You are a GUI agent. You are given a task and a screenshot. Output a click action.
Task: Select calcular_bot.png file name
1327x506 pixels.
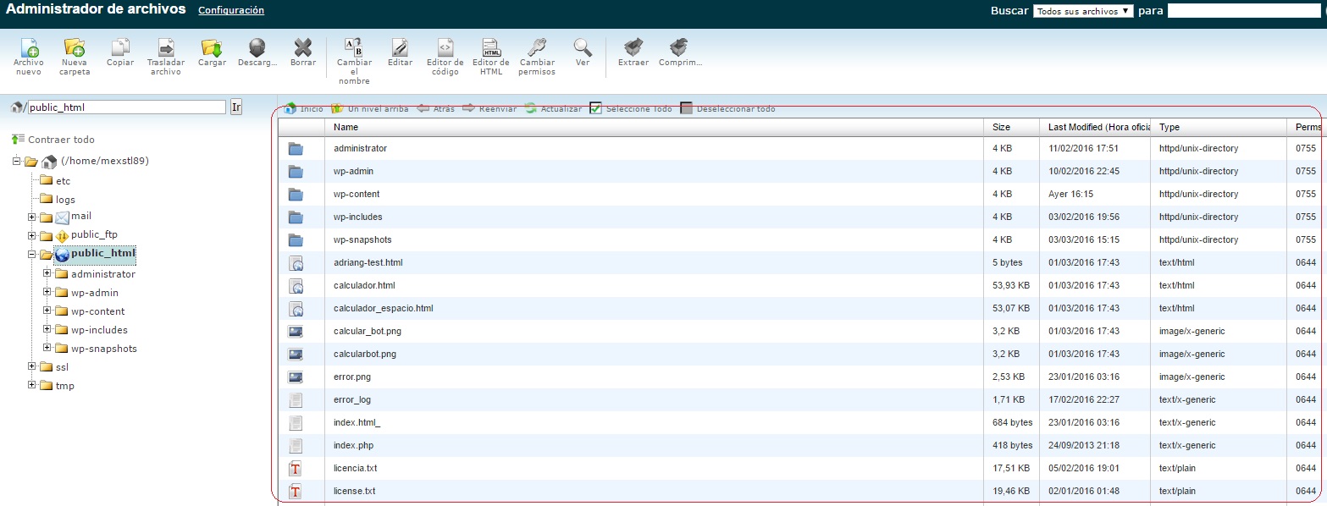point(368,331)
